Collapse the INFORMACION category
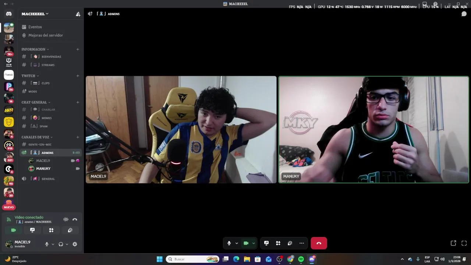This screenshot has height=265, width=471. (35, 49)
